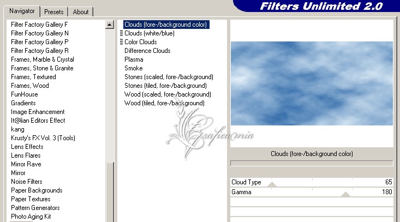The image size is (400, 222).
Task: Select Paper Backgrounds category
Action: (x=37, y=190)
